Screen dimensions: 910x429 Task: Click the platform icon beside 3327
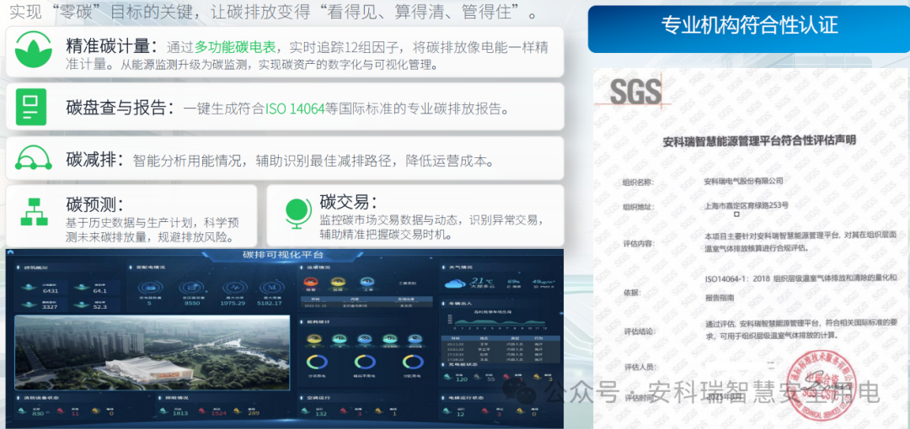30,304
